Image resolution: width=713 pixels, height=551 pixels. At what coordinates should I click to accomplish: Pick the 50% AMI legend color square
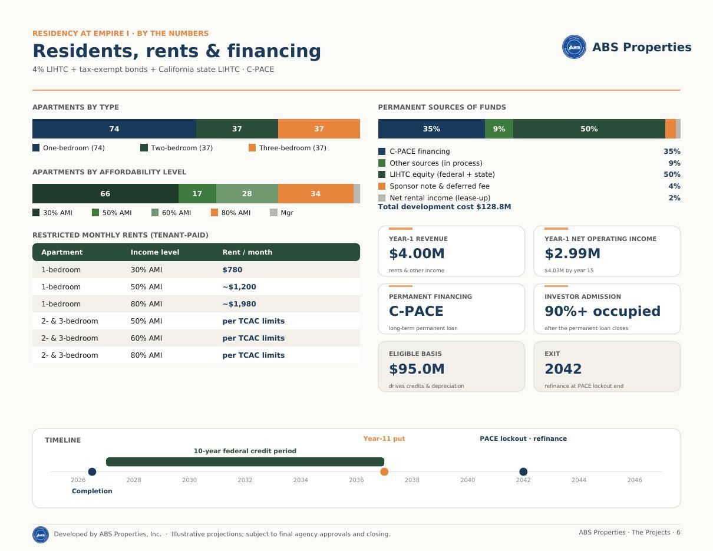pos(95,213)
